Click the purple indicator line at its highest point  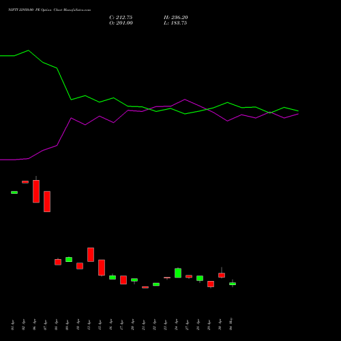point(185,100)
